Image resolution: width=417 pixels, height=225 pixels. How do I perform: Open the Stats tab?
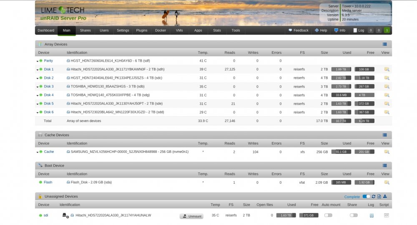pos(217,30)
